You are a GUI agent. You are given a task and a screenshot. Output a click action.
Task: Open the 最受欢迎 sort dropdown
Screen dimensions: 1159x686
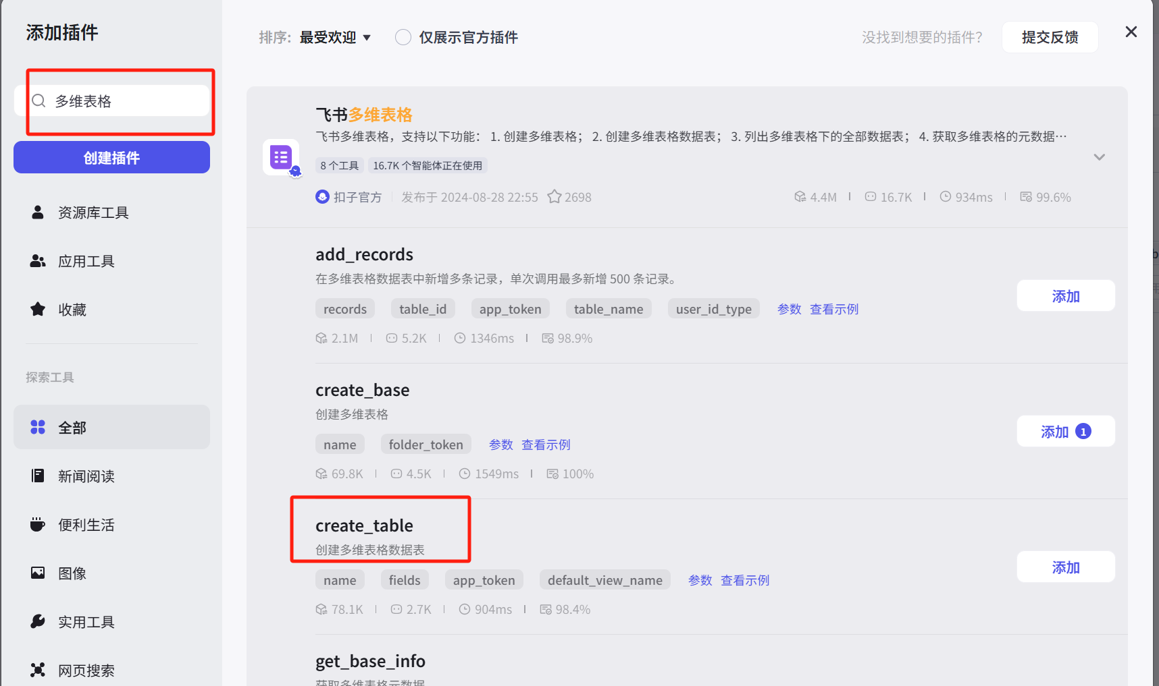click(x=336, y=37)
